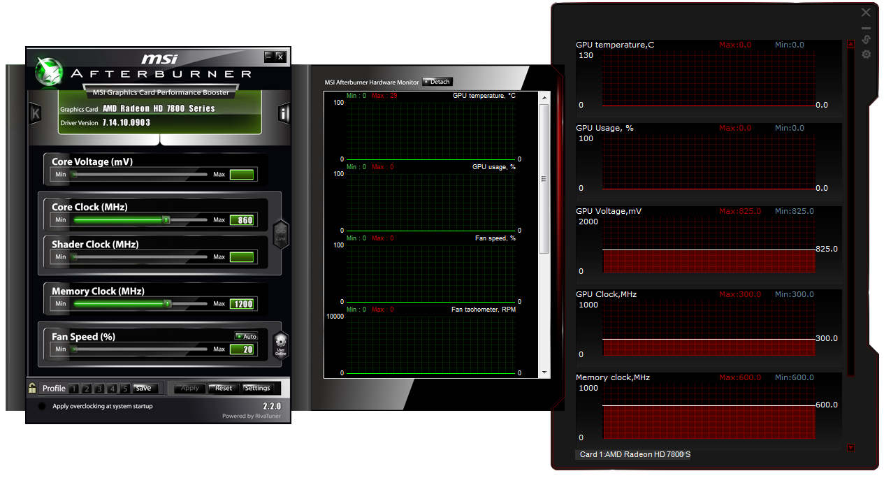Click the Core Clock value field 860
The image size is (884, 478).
tap(242, 220)
